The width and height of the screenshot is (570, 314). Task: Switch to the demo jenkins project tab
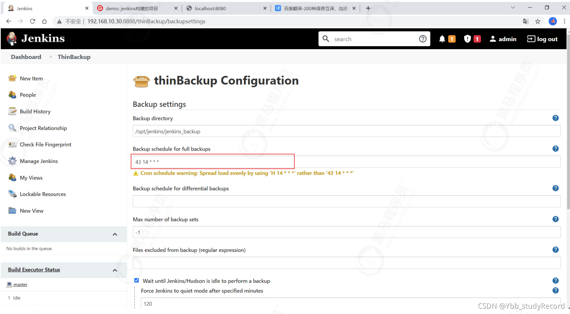[137, 8]
